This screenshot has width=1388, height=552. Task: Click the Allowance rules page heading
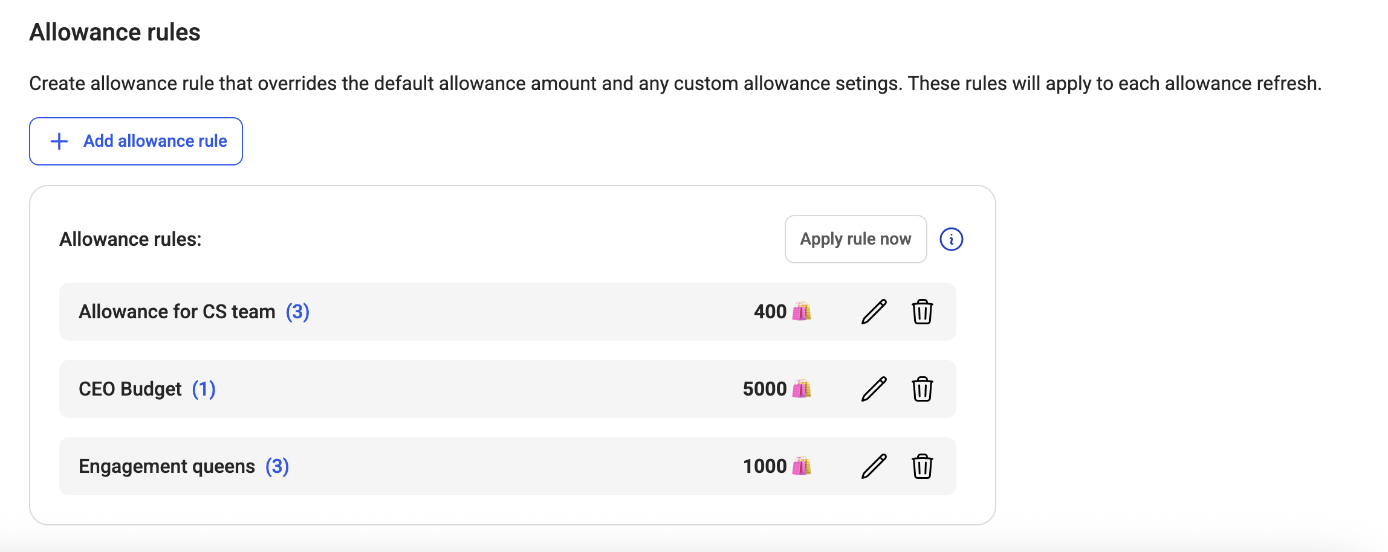[x=115, y=33]
